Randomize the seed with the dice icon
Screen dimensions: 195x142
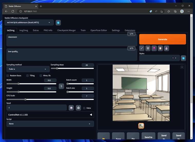coord(71,108)
